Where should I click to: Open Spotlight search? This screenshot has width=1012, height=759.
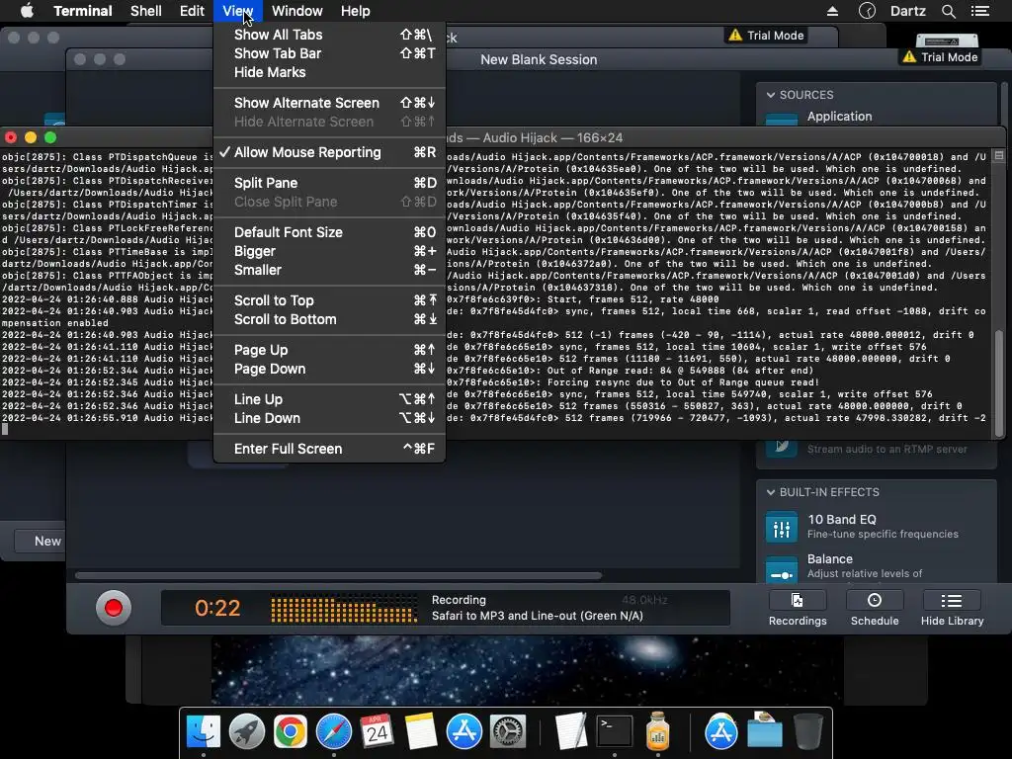point(948,11)
